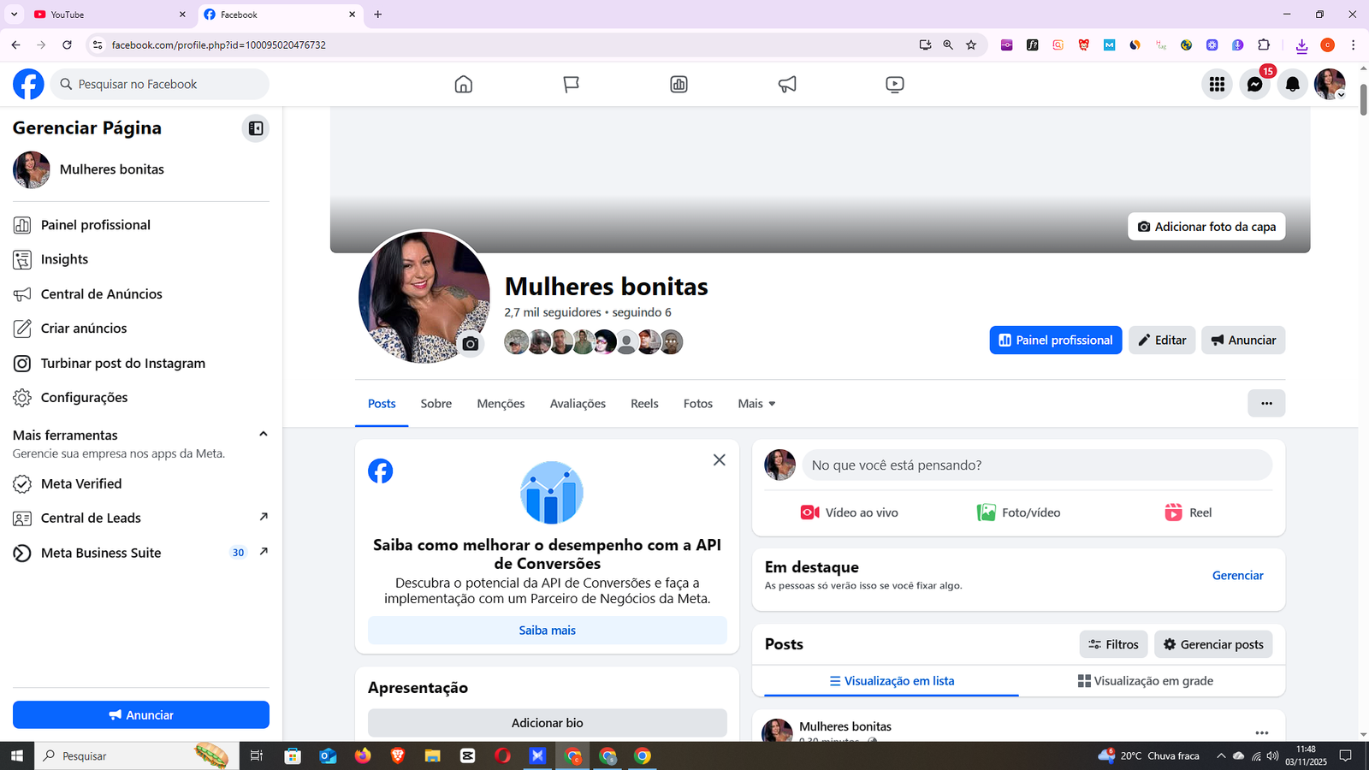This screenshot has height=770, width=1369.
Task: Reload the page in the browser
Action: [67, 44]
